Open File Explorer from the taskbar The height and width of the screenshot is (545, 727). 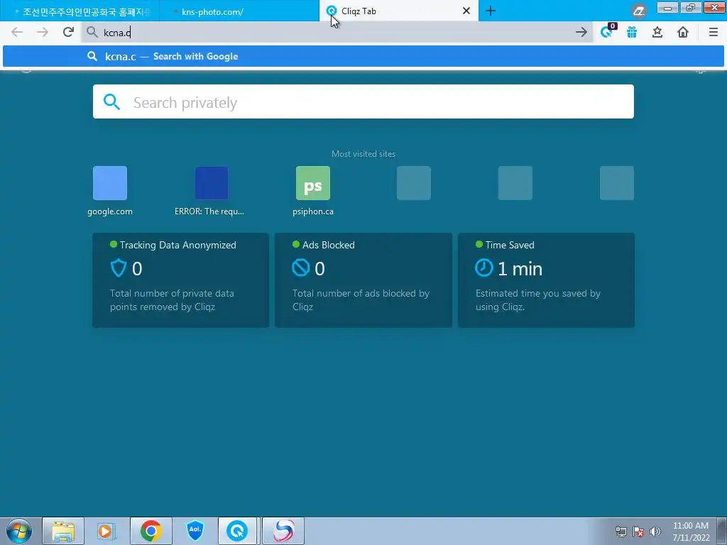coord(63,531)
